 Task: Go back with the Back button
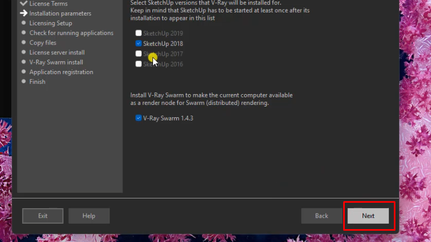pyautogui.click(x=322, y=216)
